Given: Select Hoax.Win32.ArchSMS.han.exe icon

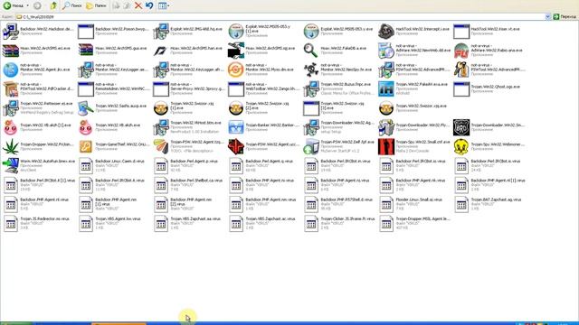Looking at the screenshot, I should 161,51.
